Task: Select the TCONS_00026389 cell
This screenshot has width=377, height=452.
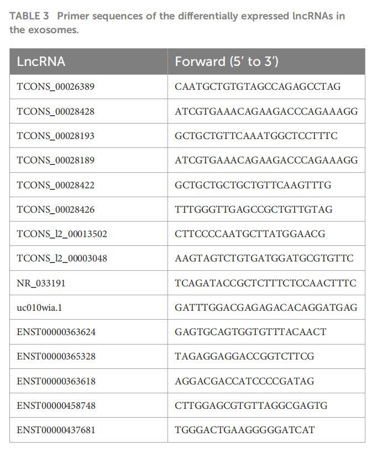Action: tap(55, 86)
